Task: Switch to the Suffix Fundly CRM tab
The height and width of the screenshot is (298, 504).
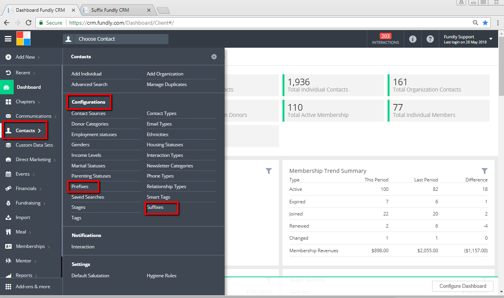Action: tap(116, 10)
